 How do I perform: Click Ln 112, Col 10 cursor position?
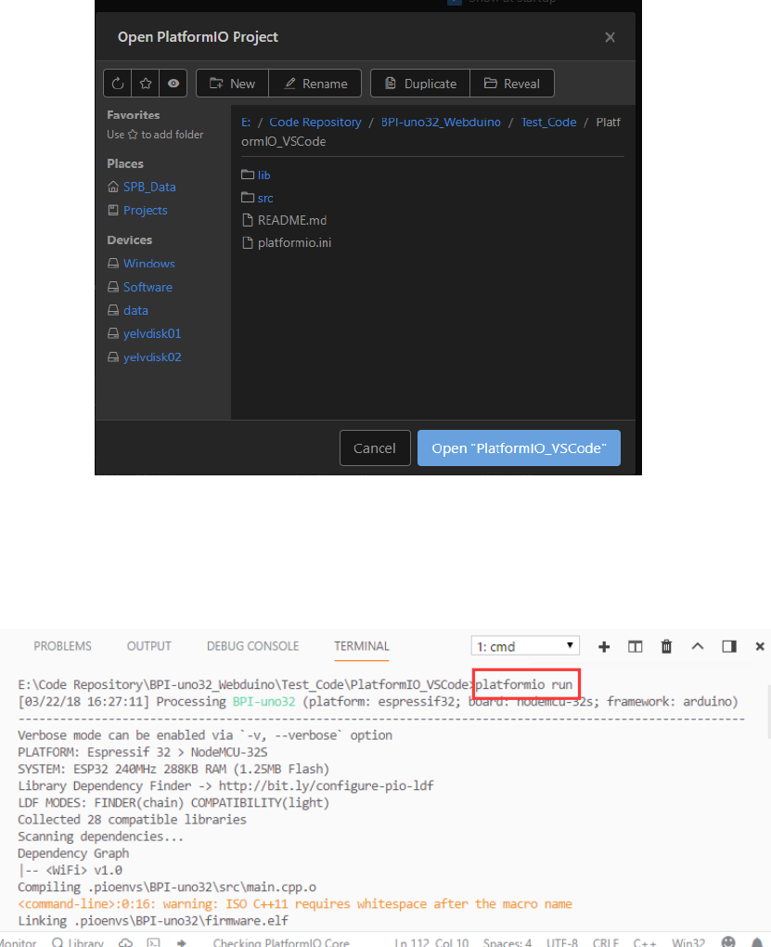coord(431,942)
